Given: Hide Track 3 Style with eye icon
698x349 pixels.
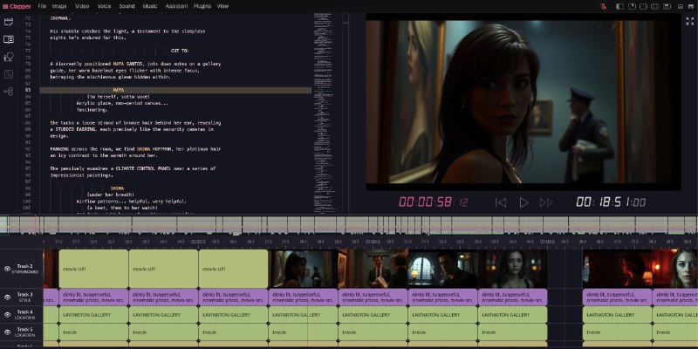Looking at the screenshot, I should tap(7, 298).
